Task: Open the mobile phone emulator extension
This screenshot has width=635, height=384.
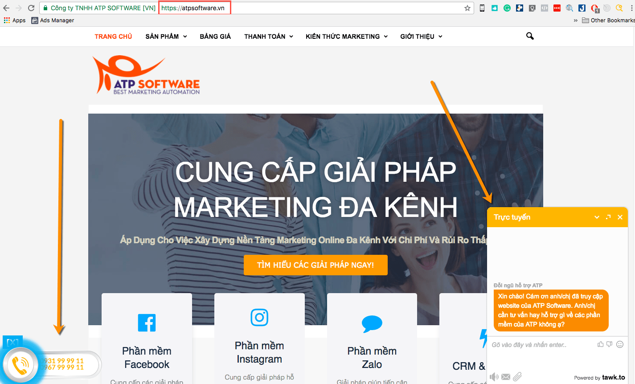Action: [482, 8]
